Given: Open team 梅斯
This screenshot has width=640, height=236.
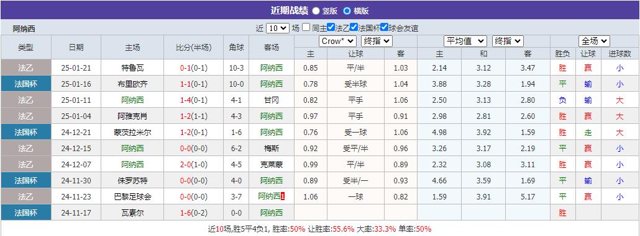Looking at the screenshot, I should point(272,149).
